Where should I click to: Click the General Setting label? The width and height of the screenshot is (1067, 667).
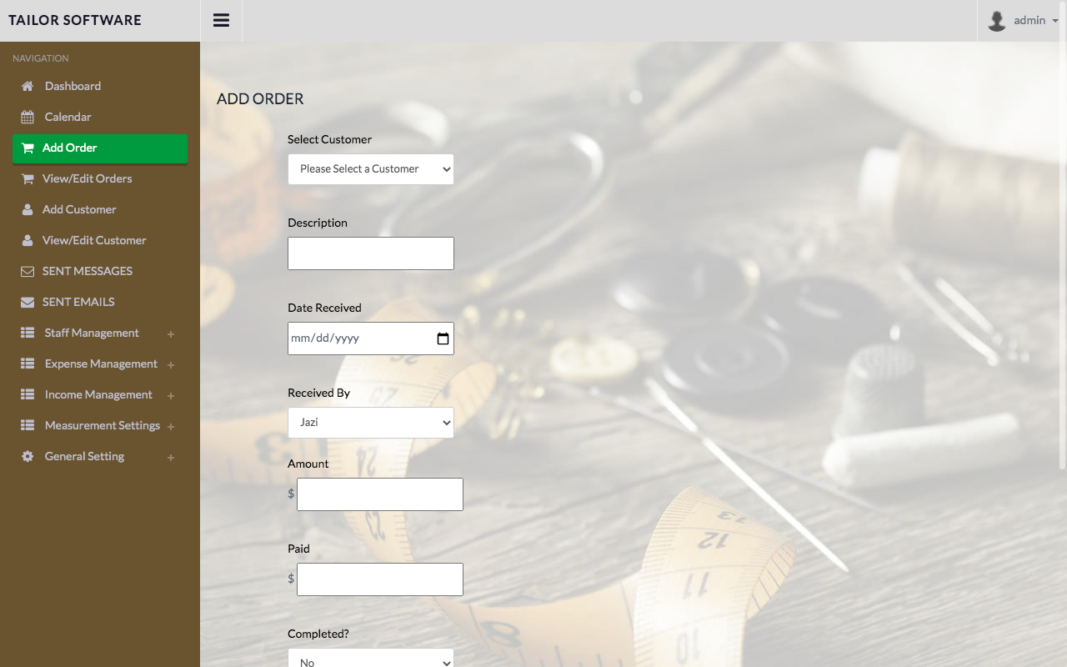click(x=84, y=456)
